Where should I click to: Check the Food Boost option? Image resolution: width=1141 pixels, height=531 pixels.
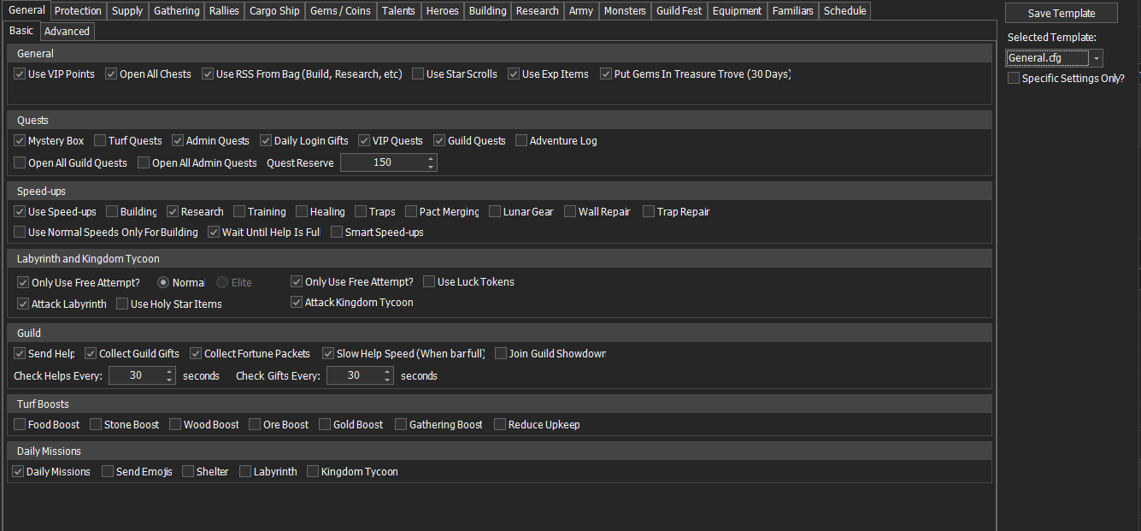pyautogui.click(x=20, y=425)
